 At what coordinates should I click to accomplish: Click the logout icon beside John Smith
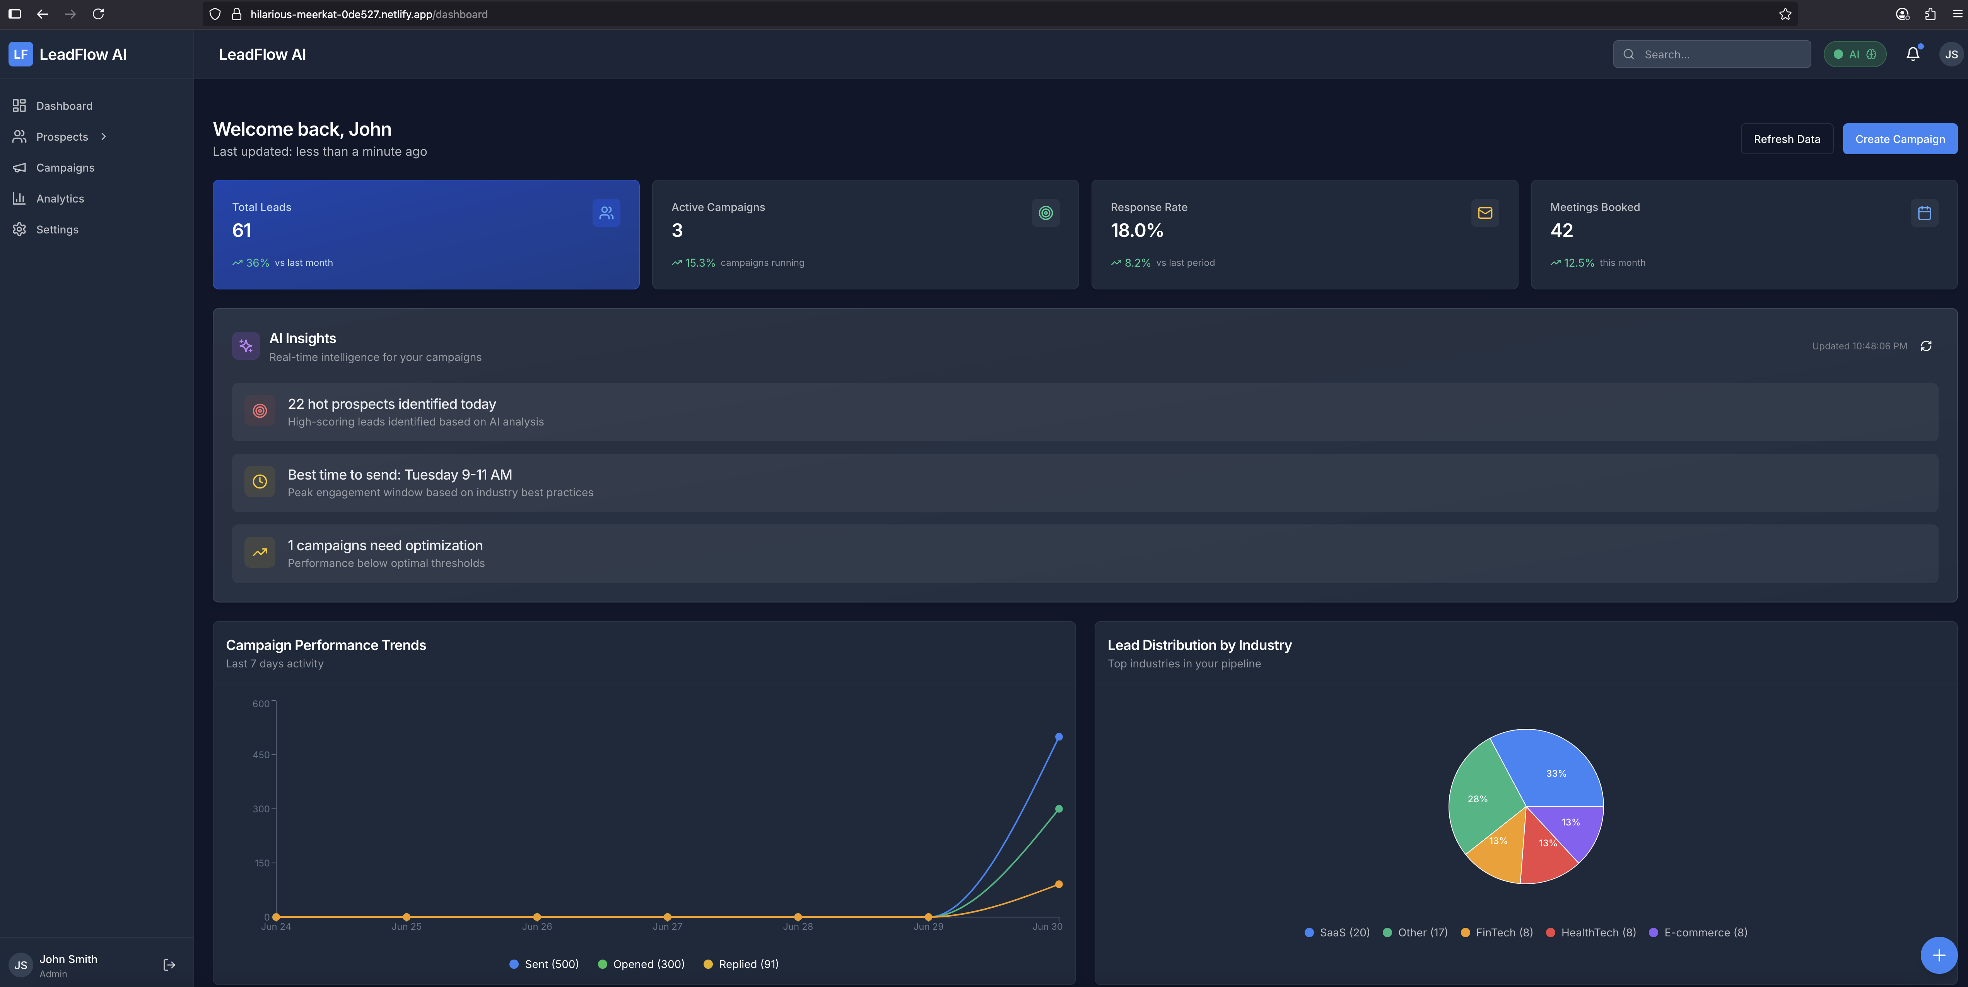(x=169, y=965)
